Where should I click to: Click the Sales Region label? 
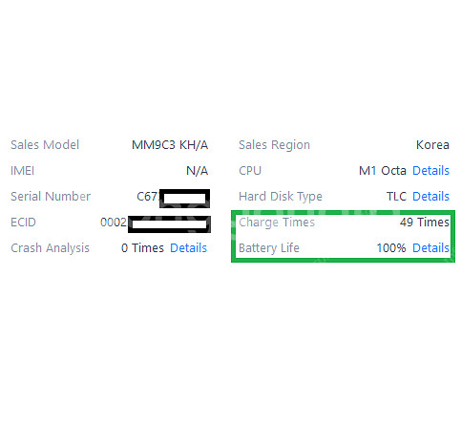pyautogui.click(x=275, y=145)
